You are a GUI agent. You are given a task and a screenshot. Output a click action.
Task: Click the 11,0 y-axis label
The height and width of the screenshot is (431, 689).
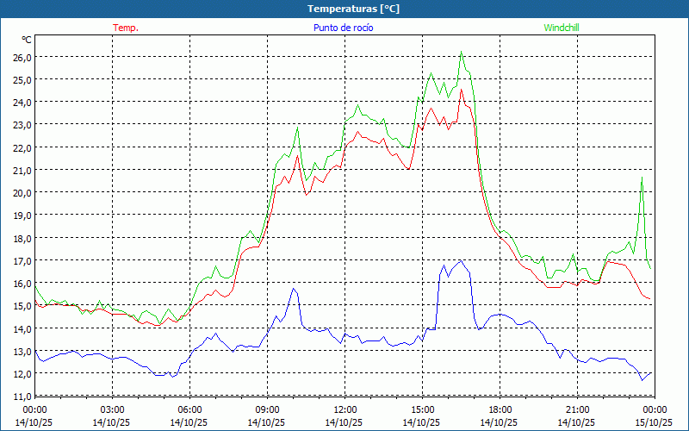click(21, 396)
